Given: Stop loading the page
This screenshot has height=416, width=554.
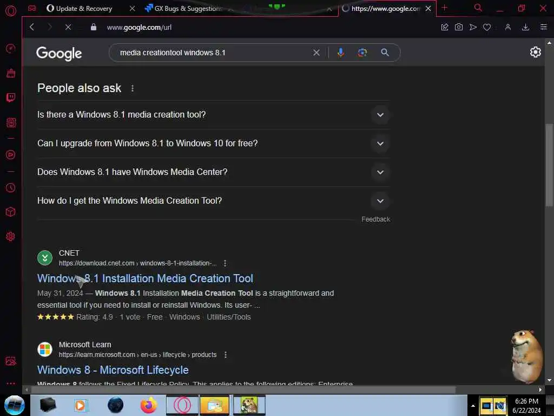Looking at the screenshot, I should 68,27.
